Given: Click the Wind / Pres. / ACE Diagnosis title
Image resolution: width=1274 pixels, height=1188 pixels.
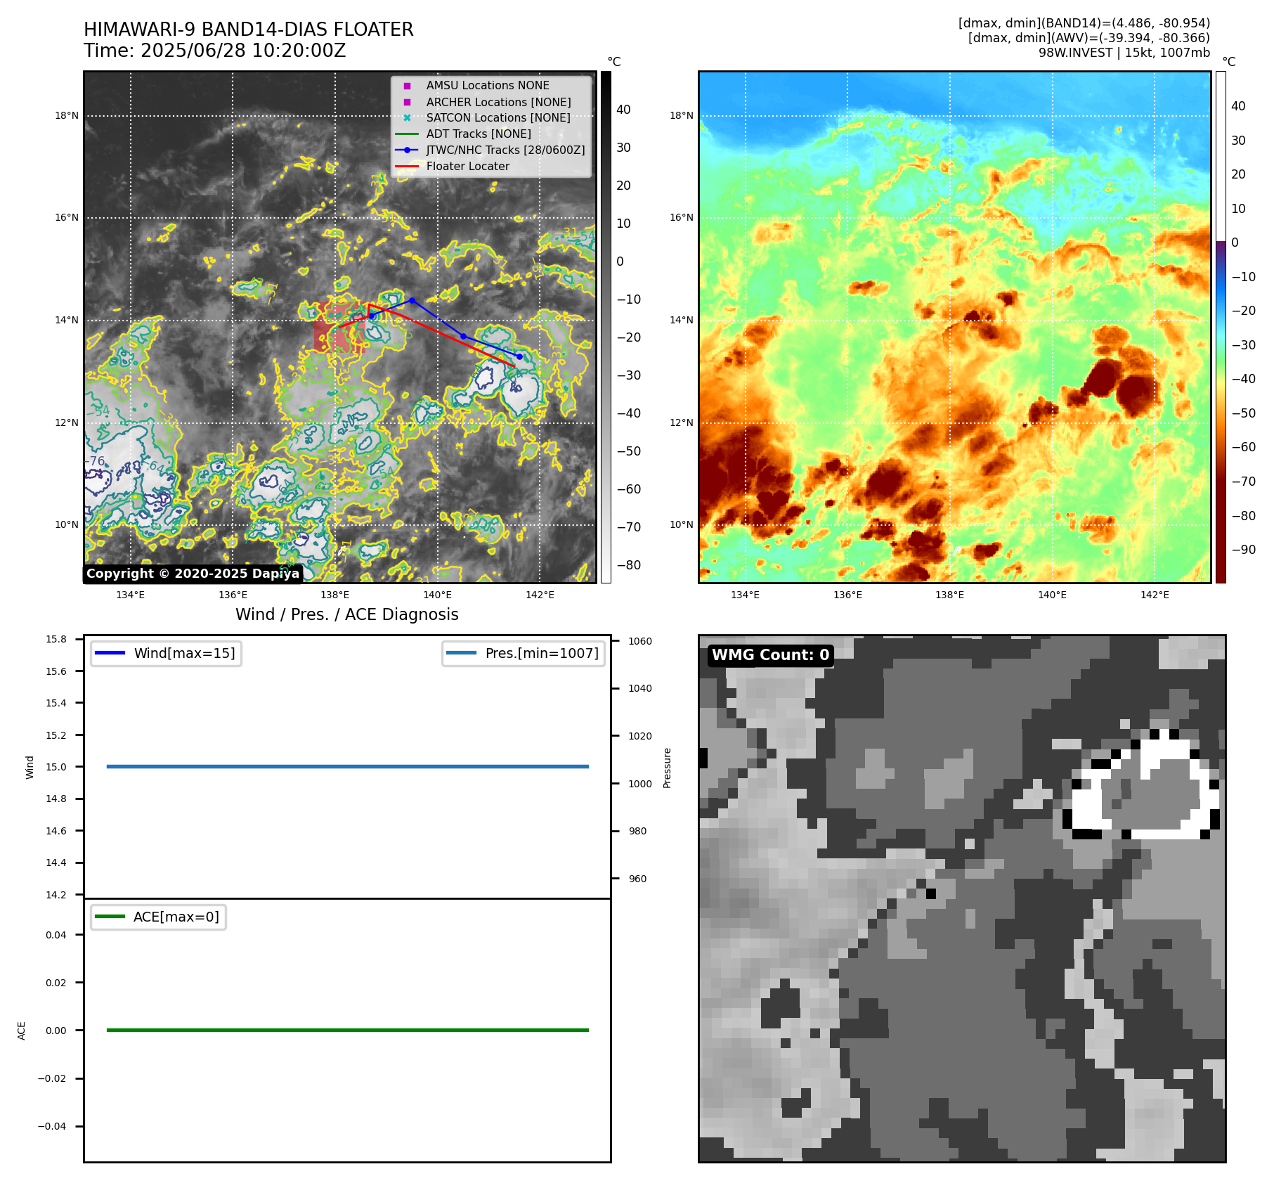Looking at the screenshot, I should click(x=347, y=614).
